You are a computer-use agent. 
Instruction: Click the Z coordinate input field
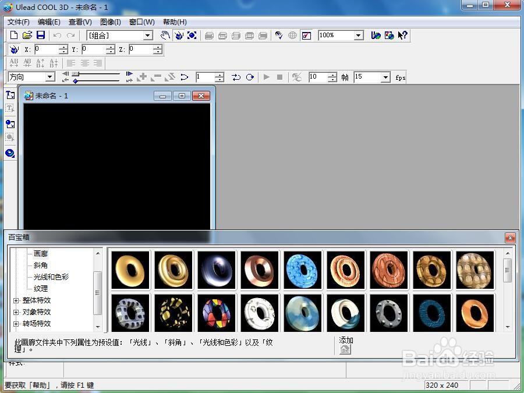(141, 49)
